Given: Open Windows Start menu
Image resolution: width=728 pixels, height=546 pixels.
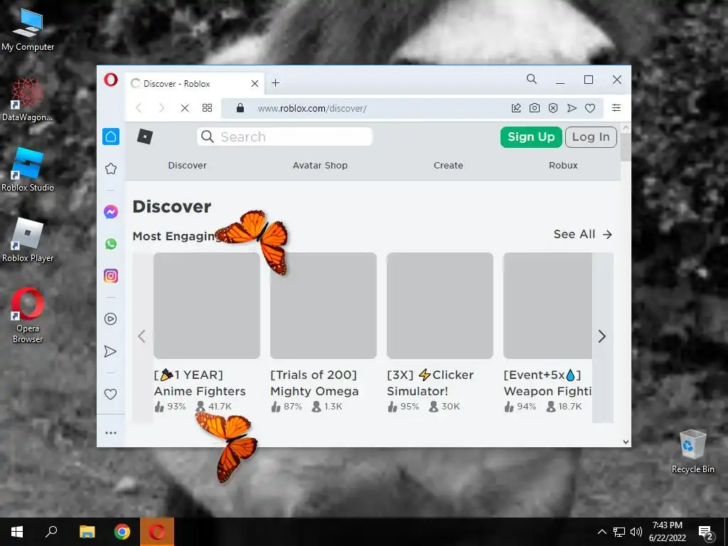Looking at the screenshot, I should [17, 532].
